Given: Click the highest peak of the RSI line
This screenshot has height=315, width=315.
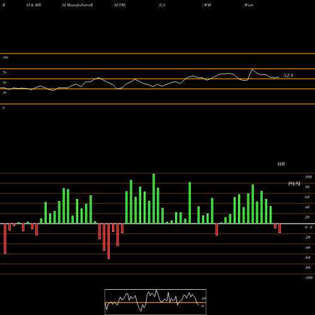Looking at the screenshot, I should pyautogui.click(x=252, y=69).
